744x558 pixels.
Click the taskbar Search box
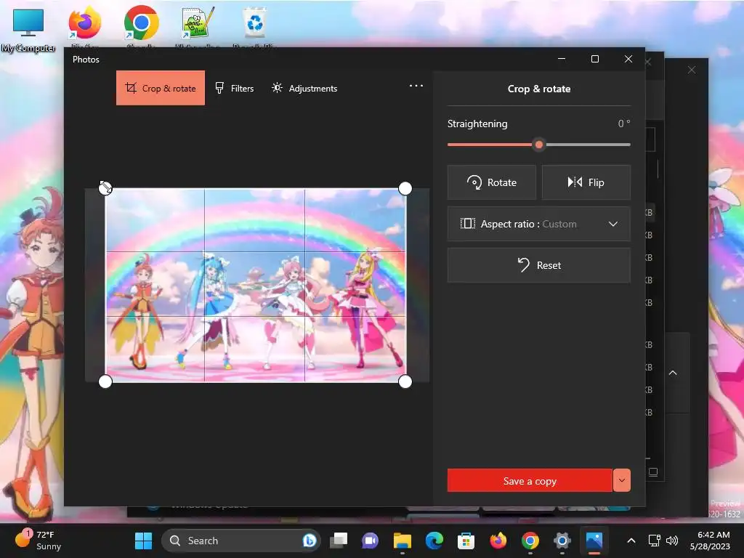click(x=241, y=541)
